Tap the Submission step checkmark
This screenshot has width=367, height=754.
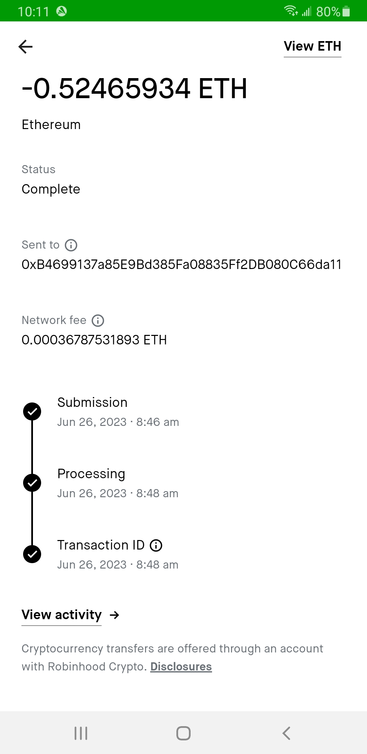(32, 412)
